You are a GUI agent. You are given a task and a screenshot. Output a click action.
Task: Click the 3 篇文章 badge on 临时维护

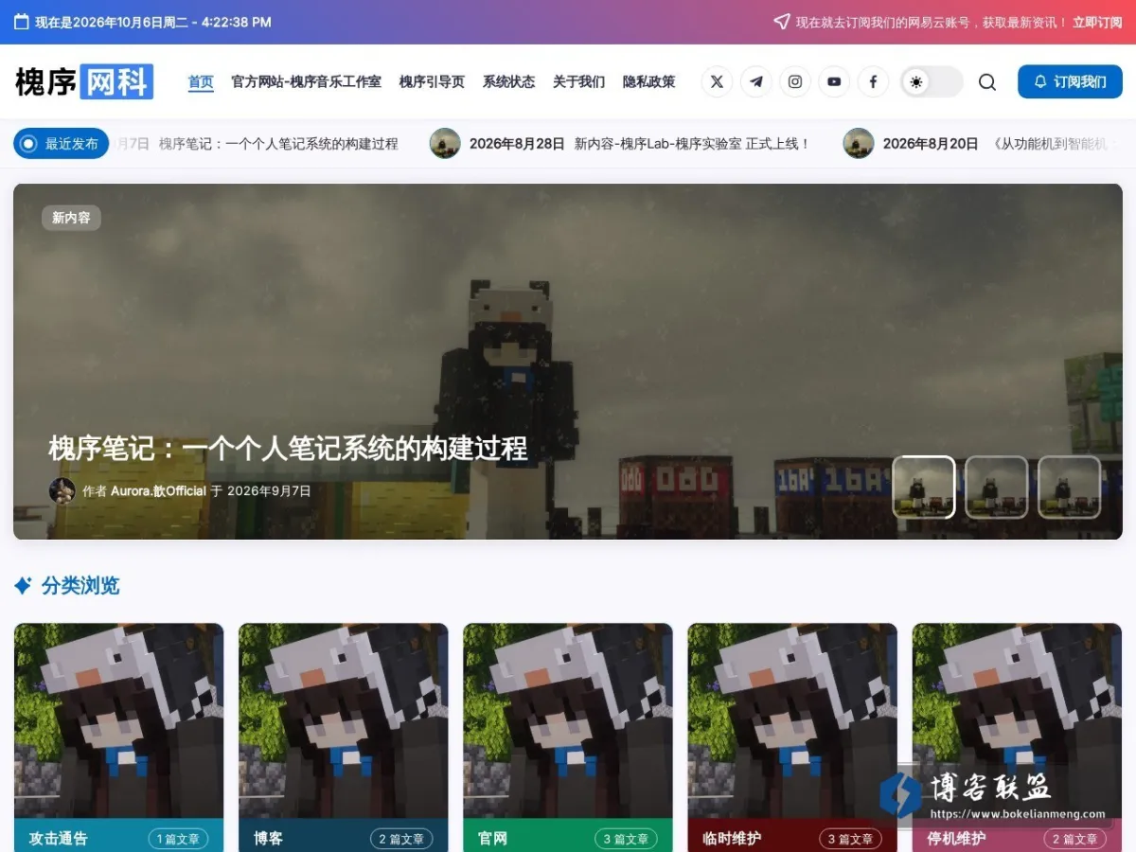850,839
